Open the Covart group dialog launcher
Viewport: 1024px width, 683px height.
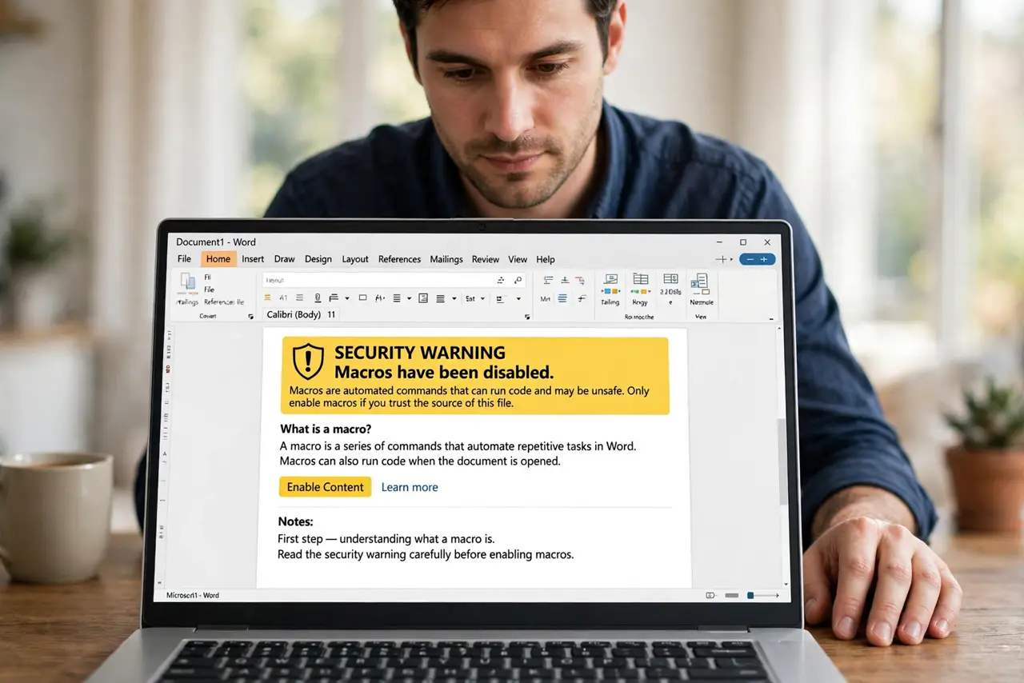pos(251,317)
